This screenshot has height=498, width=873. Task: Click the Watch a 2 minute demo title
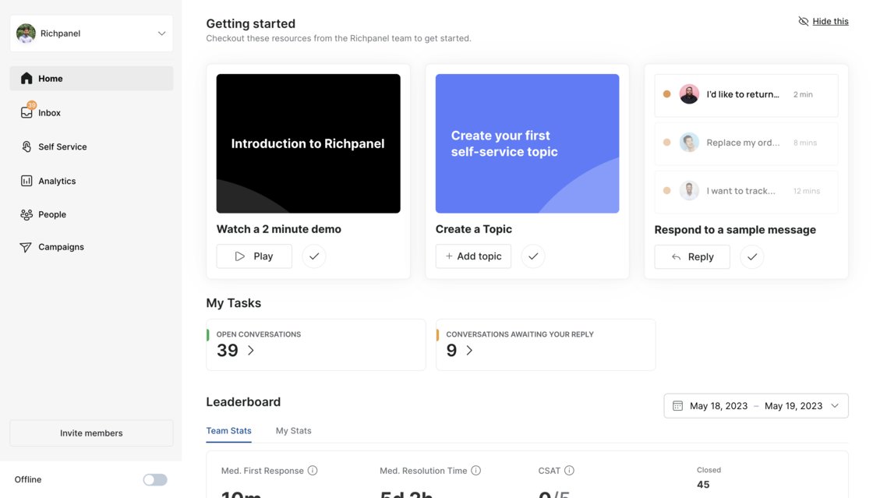pos(278,229)
